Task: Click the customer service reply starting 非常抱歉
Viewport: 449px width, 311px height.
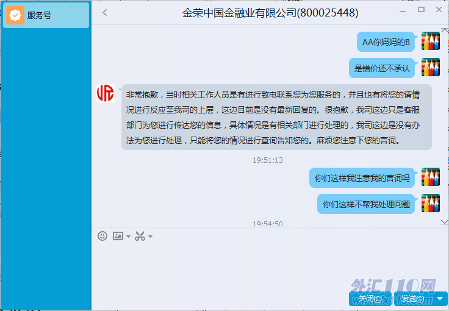Action: point(276,117)
